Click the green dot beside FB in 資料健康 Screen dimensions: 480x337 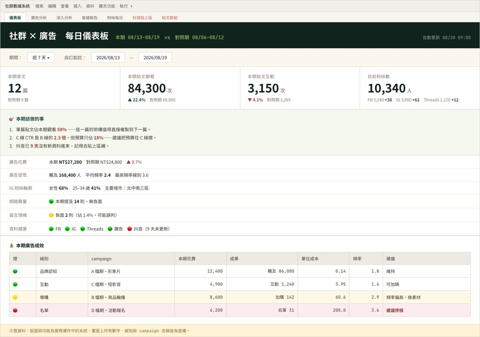click(51, 229)
